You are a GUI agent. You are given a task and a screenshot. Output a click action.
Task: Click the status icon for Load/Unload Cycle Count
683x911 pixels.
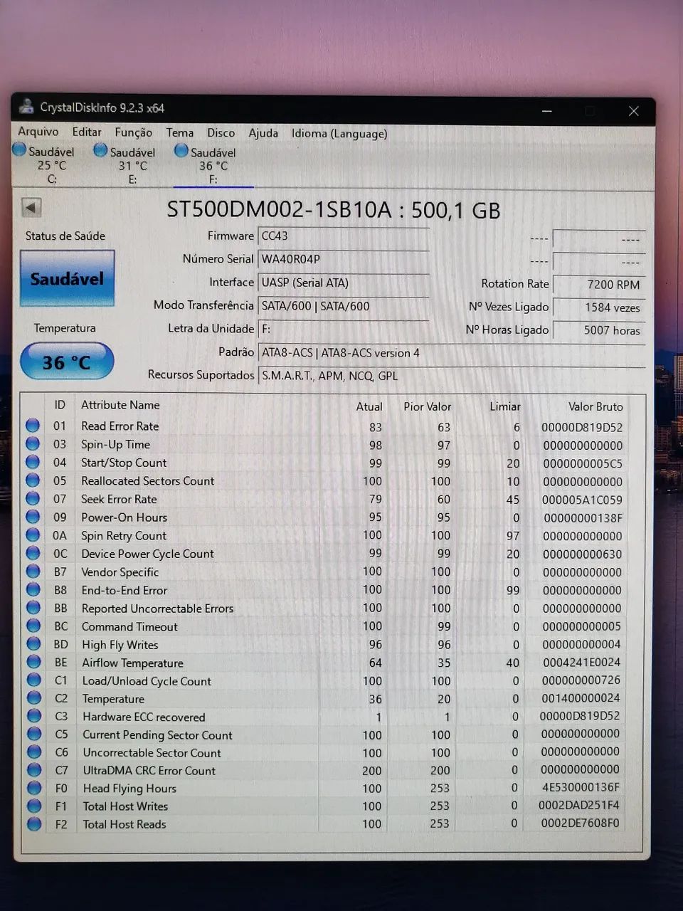pos(33,680)
